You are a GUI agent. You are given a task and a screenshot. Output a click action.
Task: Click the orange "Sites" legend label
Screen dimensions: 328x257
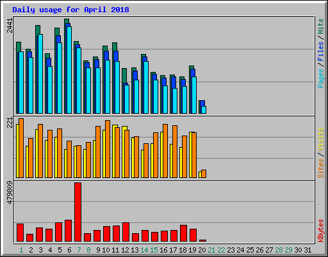tap(321, 168)
